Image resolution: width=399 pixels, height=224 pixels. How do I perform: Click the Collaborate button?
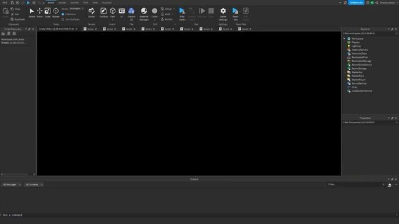[x=356, y=2]
